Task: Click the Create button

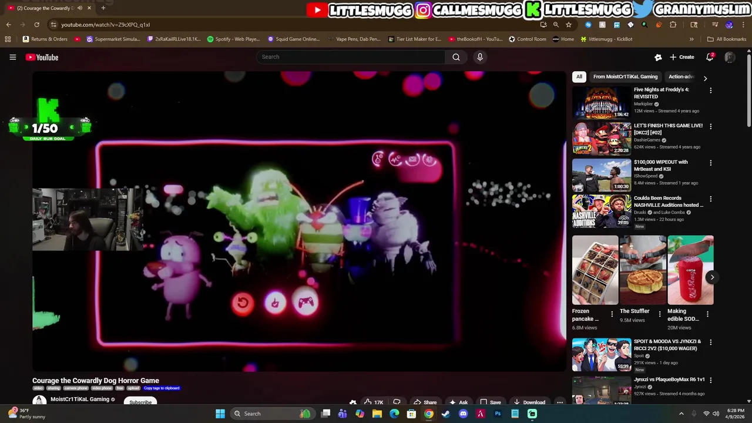Action: tap(681, 57)
